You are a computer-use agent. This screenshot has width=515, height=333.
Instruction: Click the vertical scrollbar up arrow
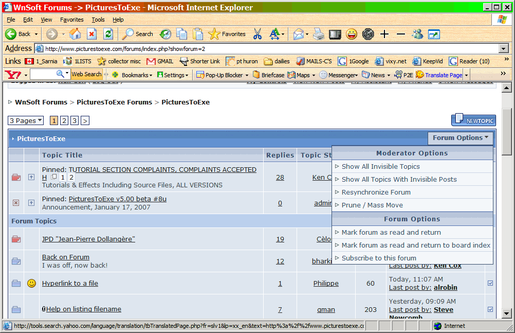(506, 87)
